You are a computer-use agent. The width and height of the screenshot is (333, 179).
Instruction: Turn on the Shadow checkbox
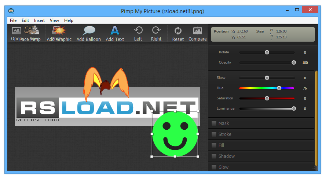pyautogui.click(x=214, y=156)
